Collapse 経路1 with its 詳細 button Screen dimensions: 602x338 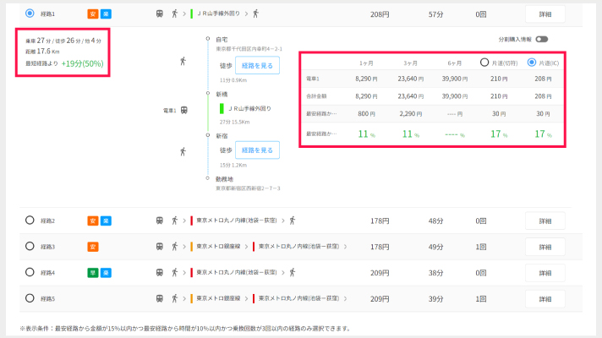pos(545,14)
